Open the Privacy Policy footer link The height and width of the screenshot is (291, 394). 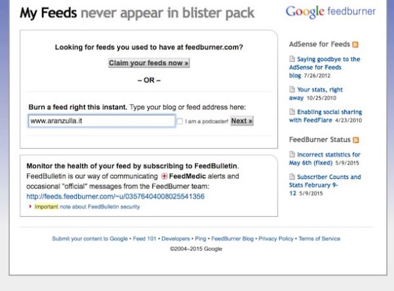pos(275,239)
